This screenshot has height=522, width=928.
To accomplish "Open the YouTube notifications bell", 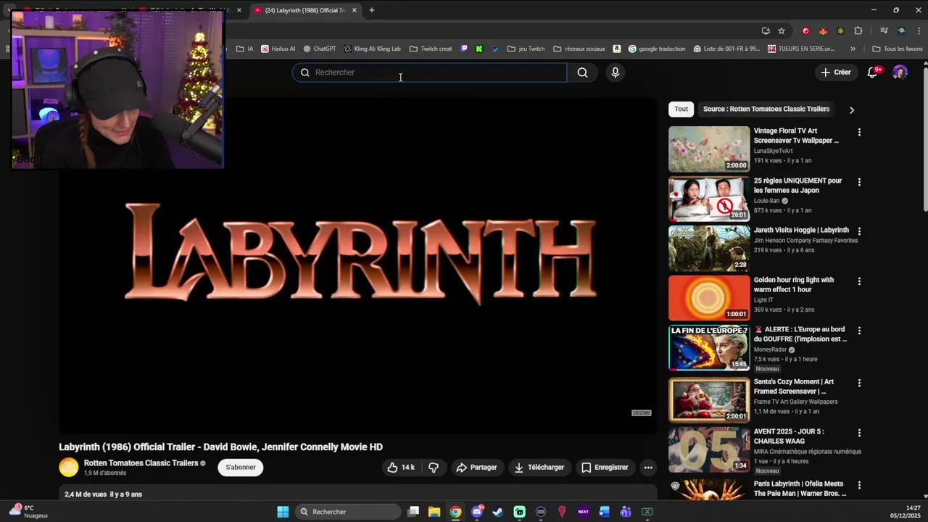I will pos(873,72).
